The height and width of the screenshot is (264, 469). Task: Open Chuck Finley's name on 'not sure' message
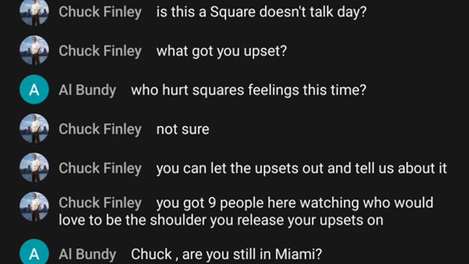click(100, 129)
